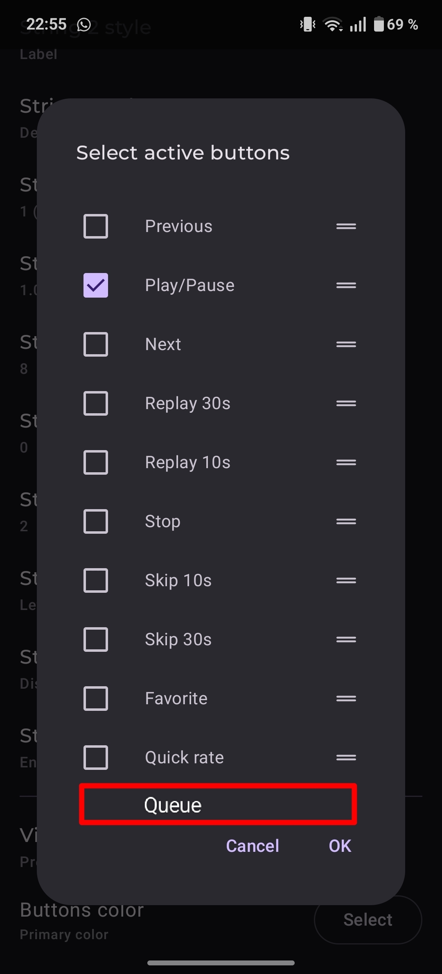The height and width of the screenshot is (974, 442).
Task: Tap the Replay 30s reorder handle
Action: (x=346, y=403)
